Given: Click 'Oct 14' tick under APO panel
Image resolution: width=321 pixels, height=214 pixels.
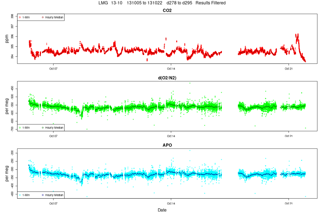Looking at the screenshot, I should click(171, 203).
